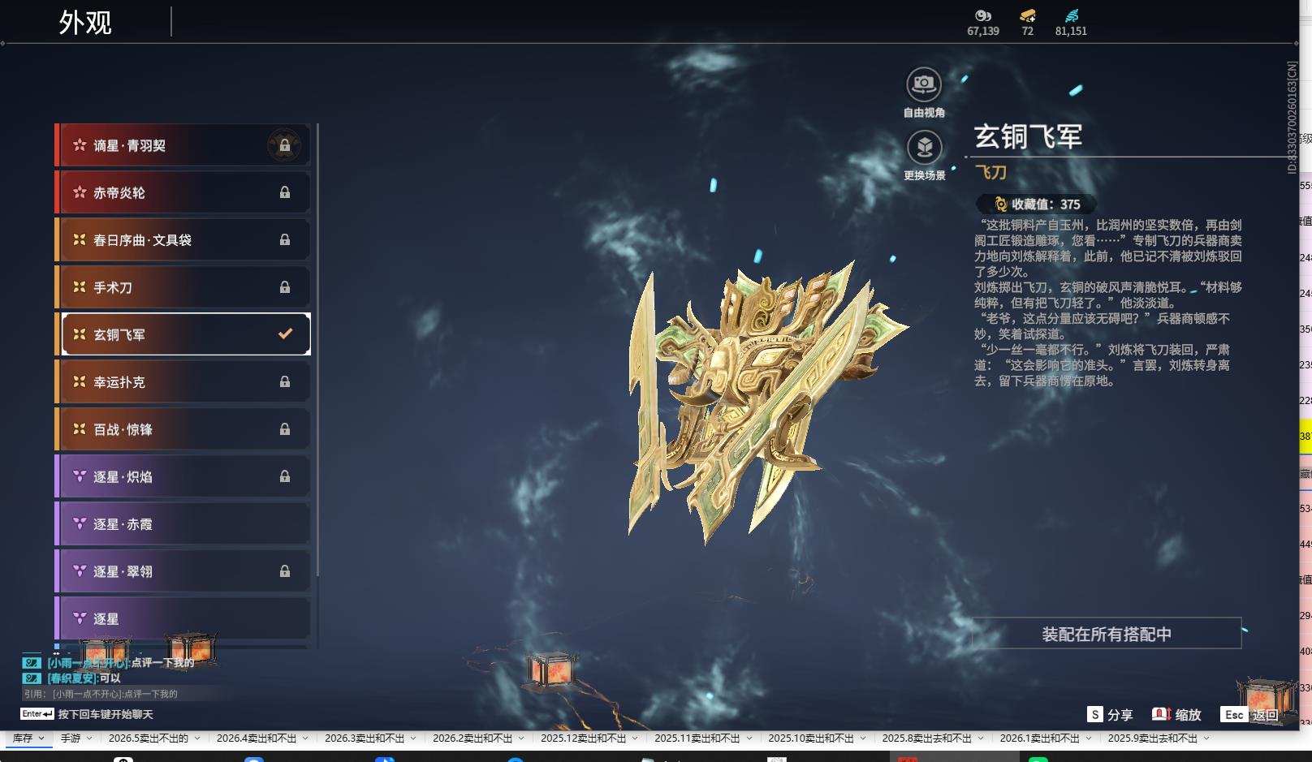
Task: Open the free camera view (自由视角) icon
Action: tap(924, 84)
